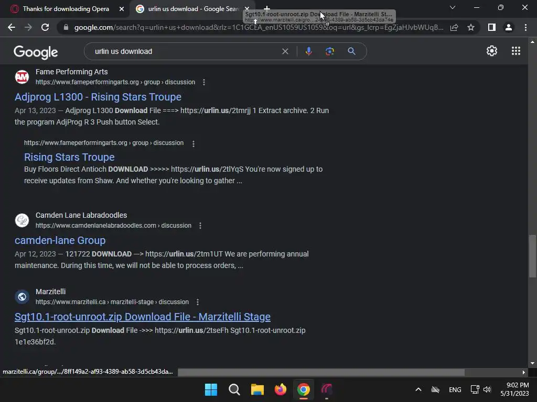Viewport: 537px width, 402px height.
Task: Share this page from the address bar
Action: [x=454, y=27]
